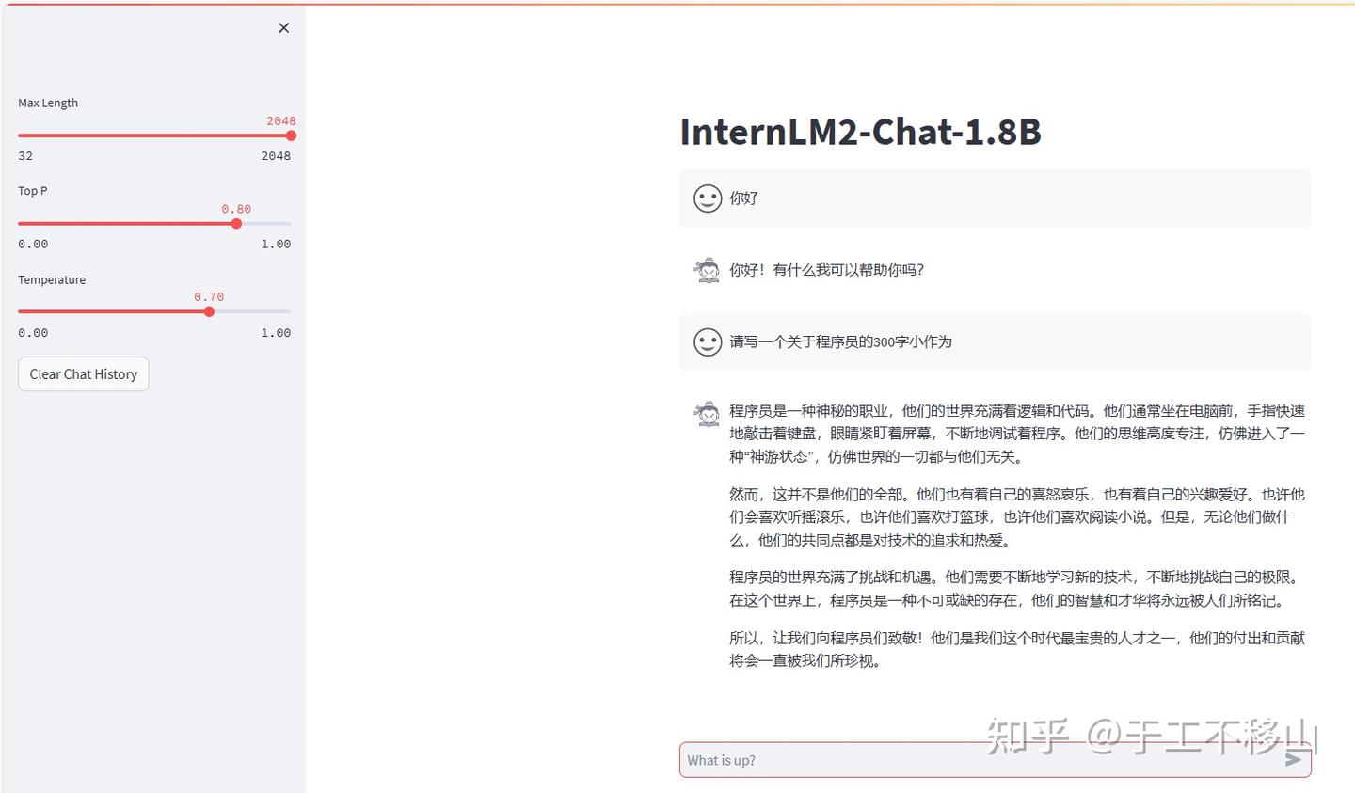1355x793 pixels.
Task: Click the robot avatar next to "你好！有什么我可以帮助你吗?"
Action: (x=707, y=269)
